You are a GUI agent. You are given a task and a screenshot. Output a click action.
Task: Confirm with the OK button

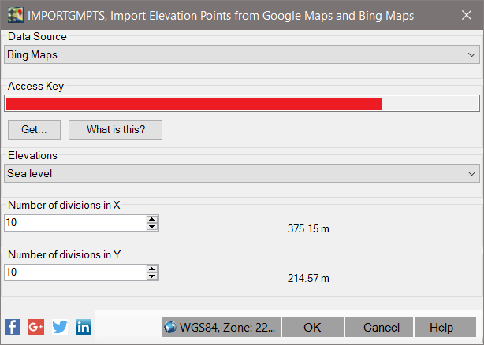click(312, 327)
